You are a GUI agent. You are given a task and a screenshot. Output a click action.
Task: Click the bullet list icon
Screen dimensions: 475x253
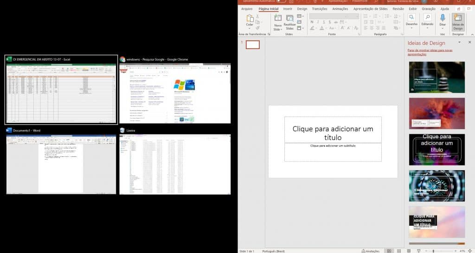(366, 16)
